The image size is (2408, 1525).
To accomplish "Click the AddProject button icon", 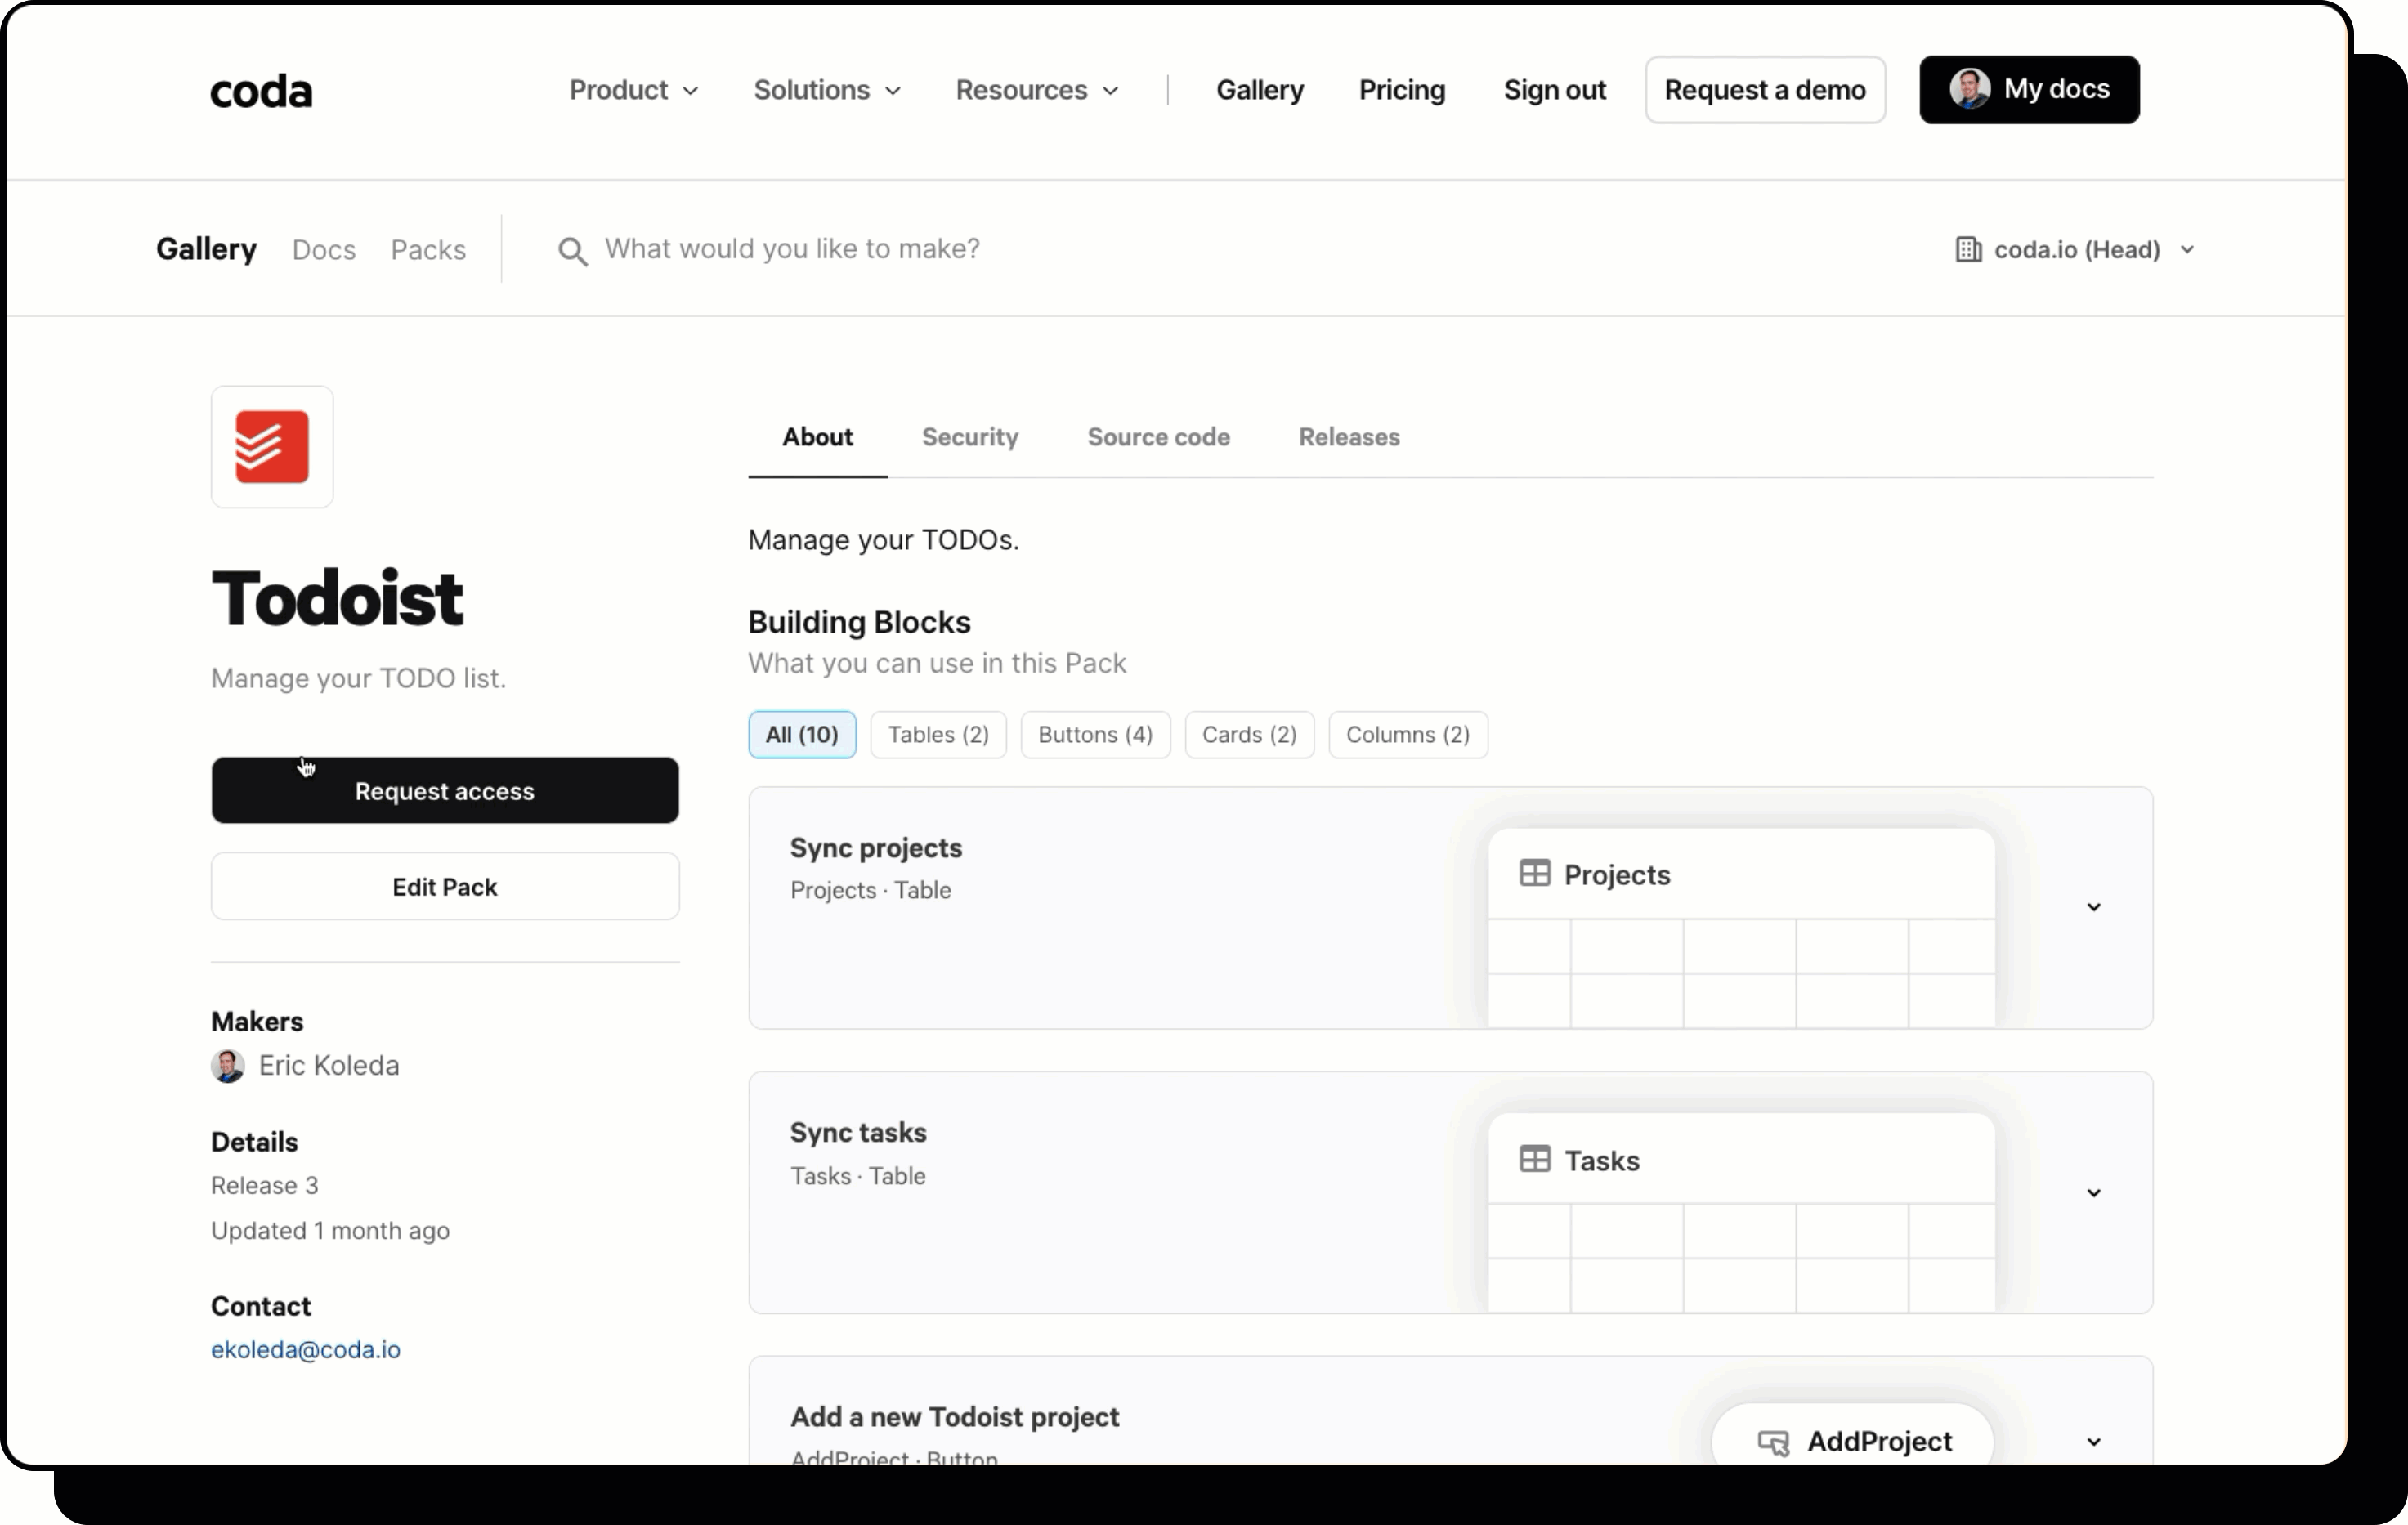I will click(x=1773, y=1442).
